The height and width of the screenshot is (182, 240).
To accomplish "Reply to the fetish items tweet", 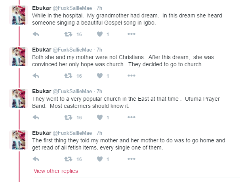I will (36, 159).
